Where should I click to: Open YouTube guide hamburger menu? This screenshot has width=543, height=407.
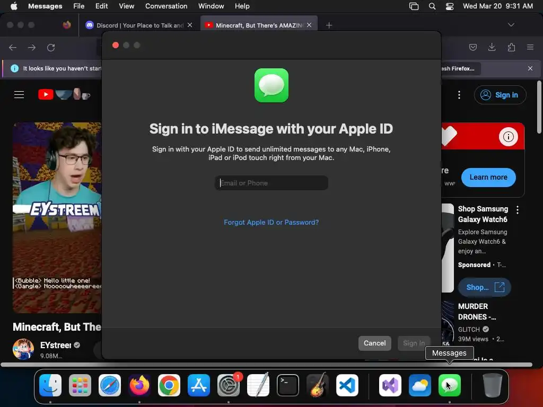coord(19,94)
